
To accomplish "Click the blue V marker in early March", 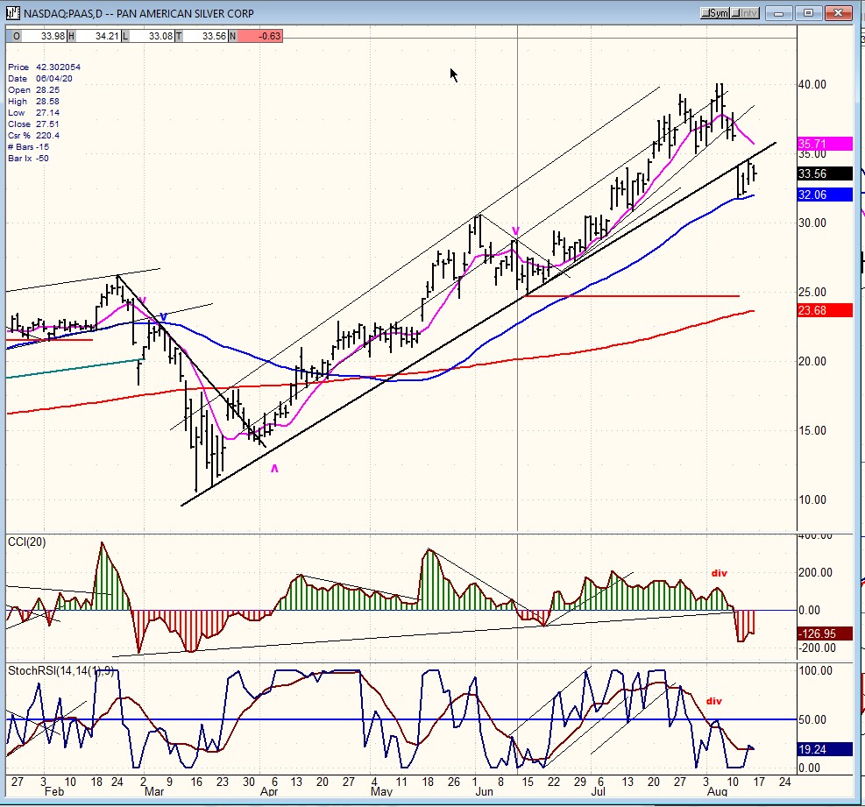I will pos(163,317).
